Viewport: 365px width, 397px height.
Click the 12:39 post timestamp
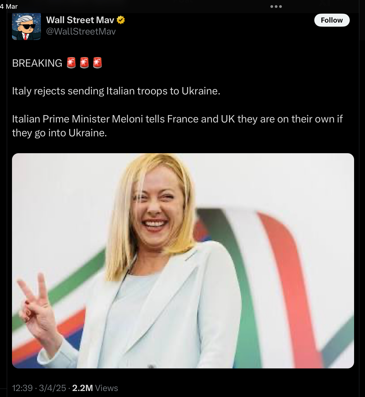(x=22, y=388)
